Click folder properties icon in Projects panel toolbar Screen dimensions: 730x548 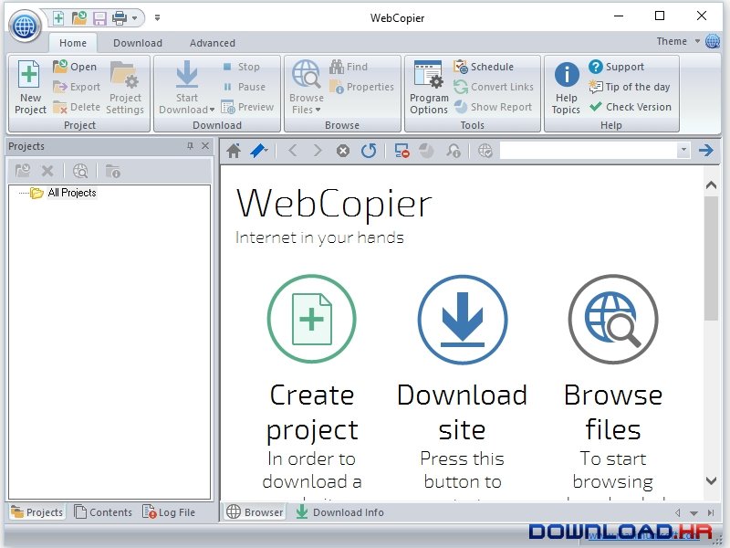pos(112,171)
